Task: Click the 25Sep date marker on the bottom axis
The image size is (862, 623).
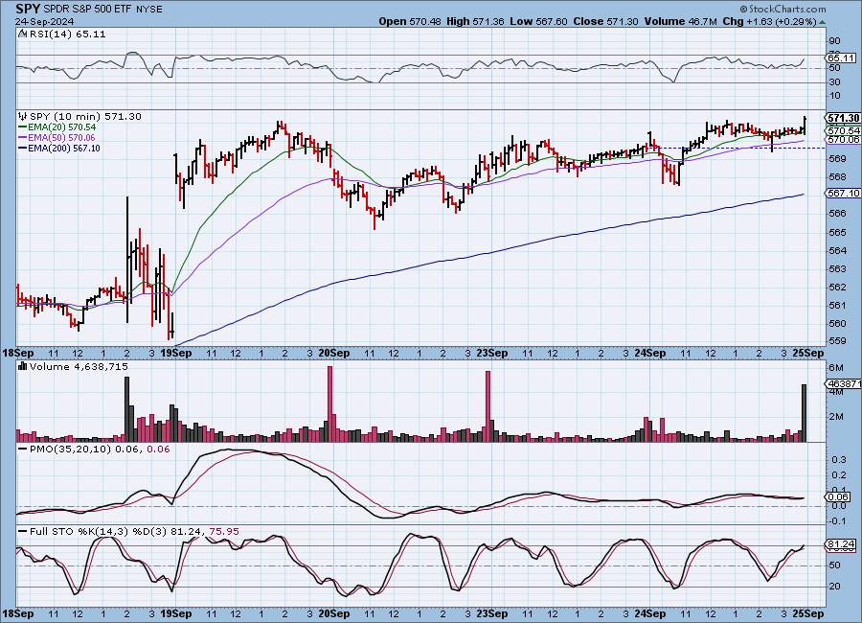Action: click(x=808, y=613)
